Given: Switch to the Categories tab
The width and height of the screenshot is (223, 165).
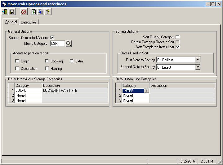Looking at the screenshot, I should point(29,22).
